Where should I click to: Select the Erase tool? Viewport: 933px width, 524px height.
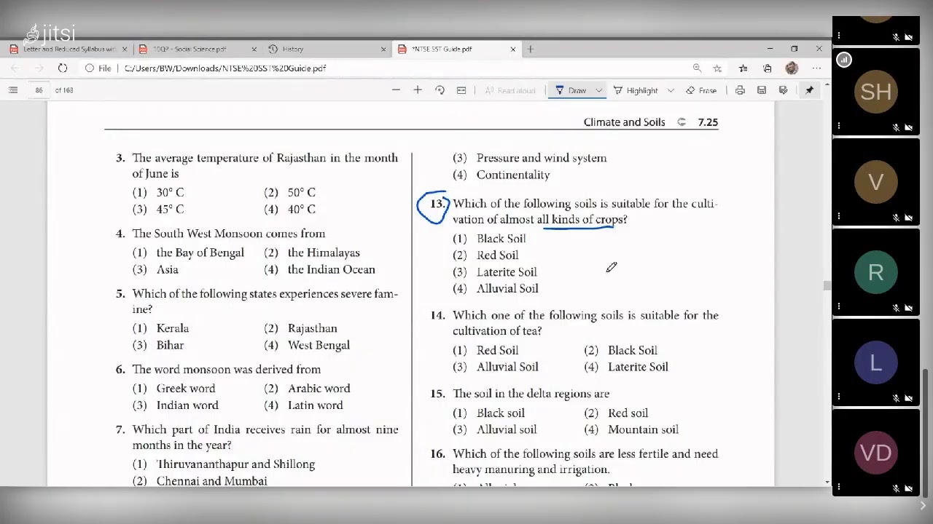[x=701, y=90]
